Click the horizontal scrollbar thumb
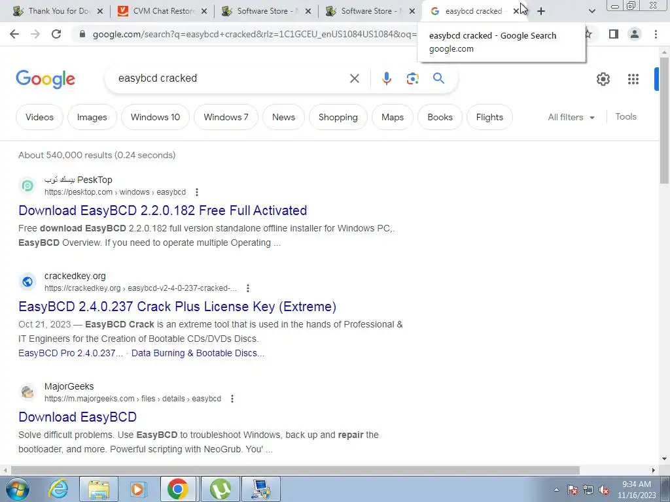 pos(295,470)
